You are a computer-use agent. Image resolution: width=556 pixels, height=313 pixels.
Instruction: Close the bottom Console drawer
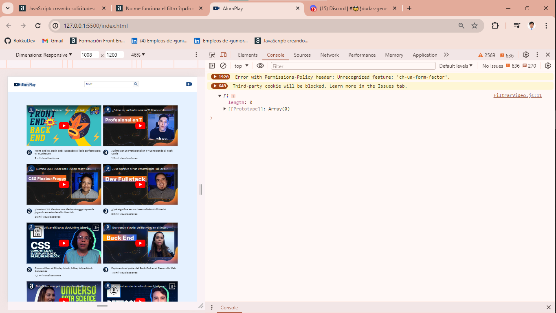pos(548,307)
